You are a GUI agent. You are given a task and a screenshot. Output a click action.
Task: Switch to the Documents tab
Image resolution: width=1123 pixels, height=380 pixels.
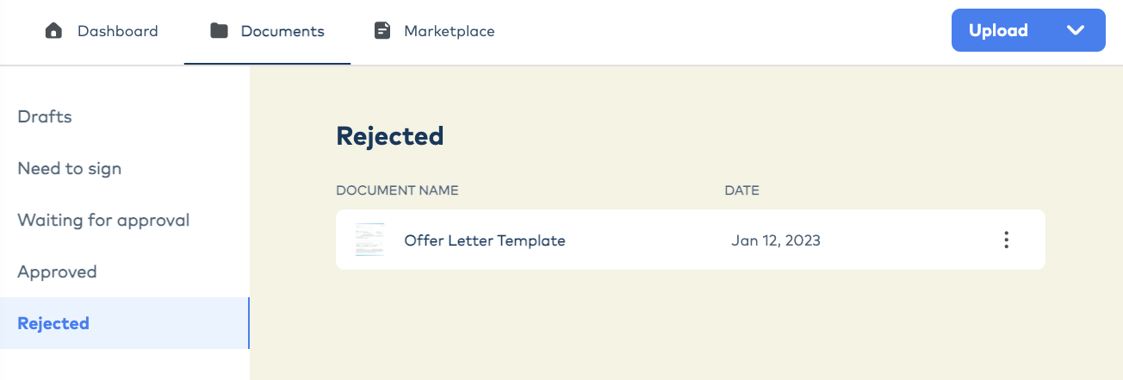pyautogui.click(x=267, y=31)
